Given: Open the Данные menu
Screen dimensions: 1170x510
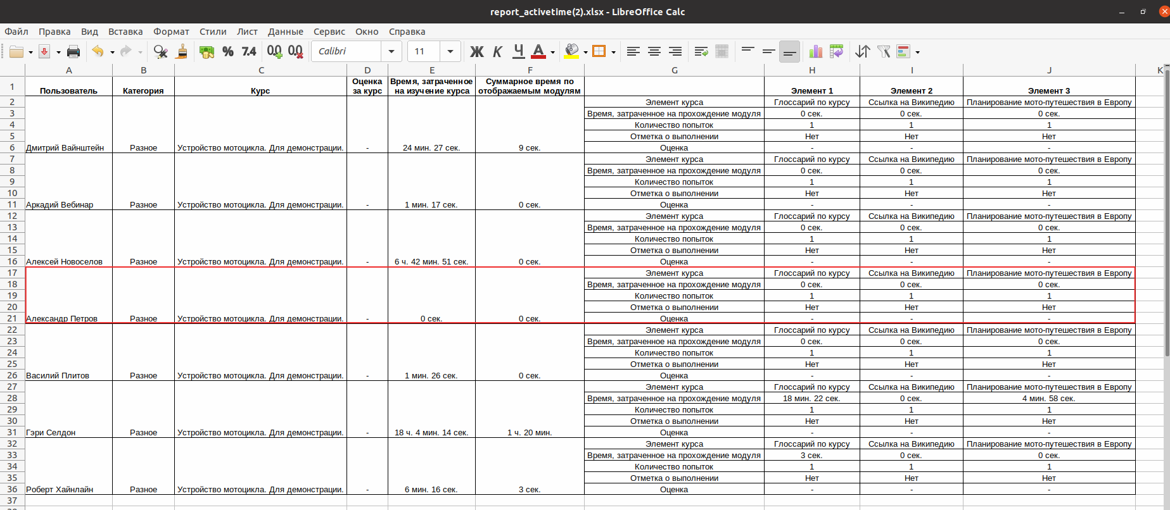Looking at the screenshot, I should point(285,32).
